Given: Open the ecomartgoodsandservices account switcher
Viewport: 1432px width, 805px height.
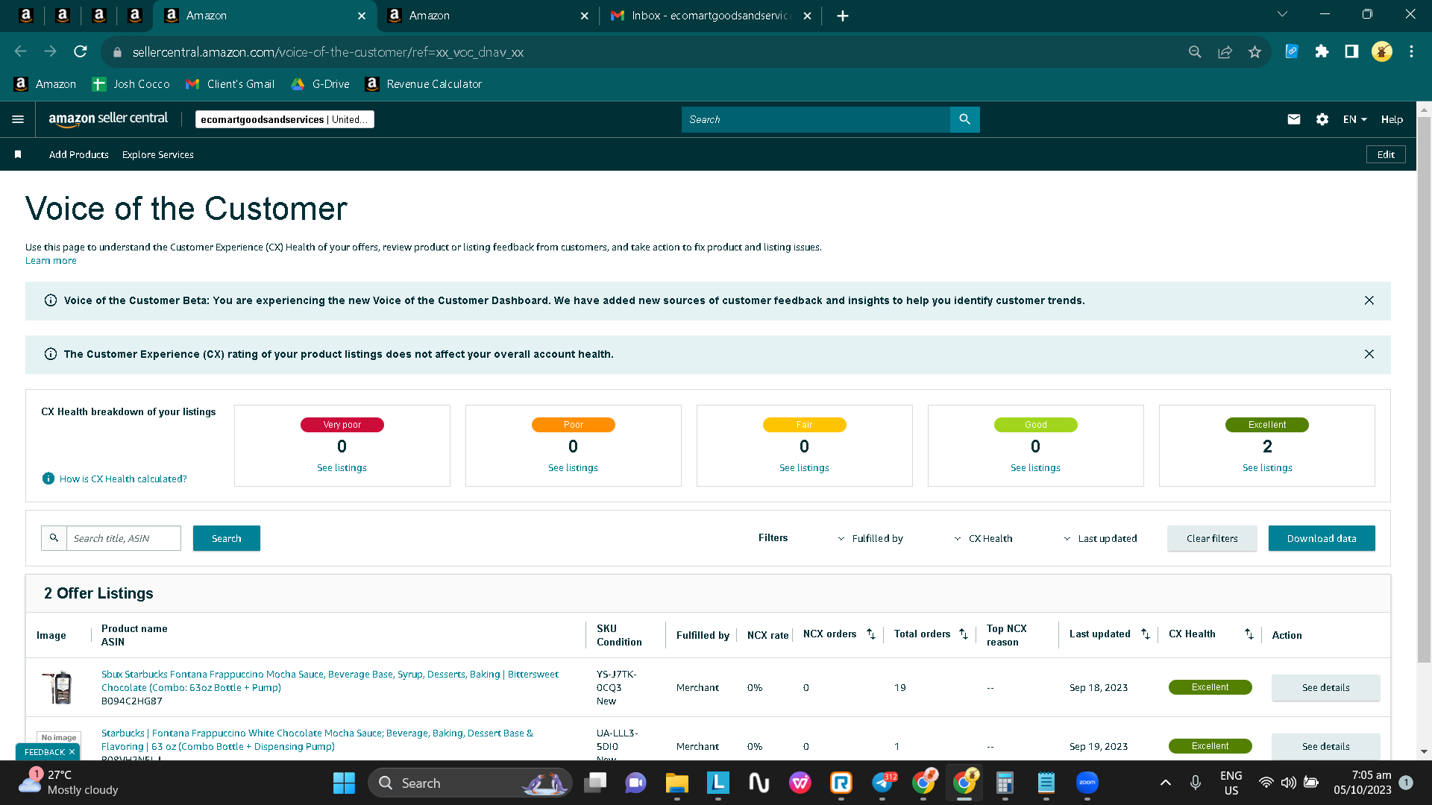Looking at the screenshot, I should click(x=285, y=119).
